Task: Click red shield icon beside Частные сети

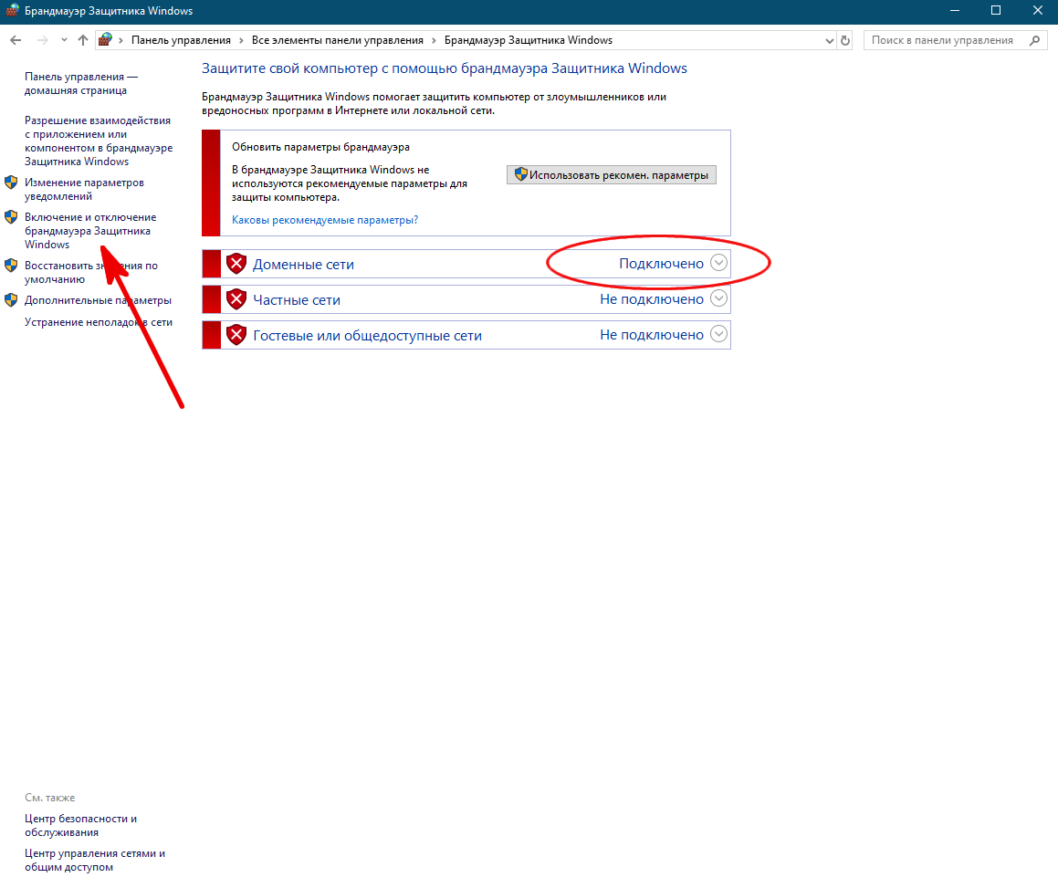Action: pyautogui.click(x=236, y=299)
